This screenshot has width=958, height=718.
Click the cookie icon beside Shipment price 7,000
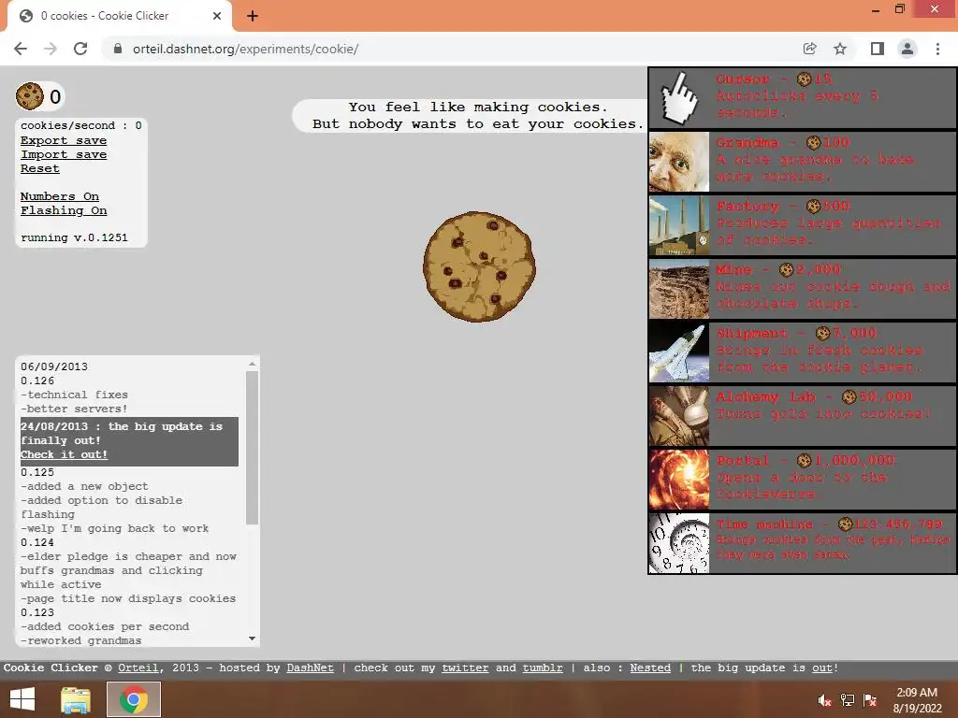click(822, 333)
